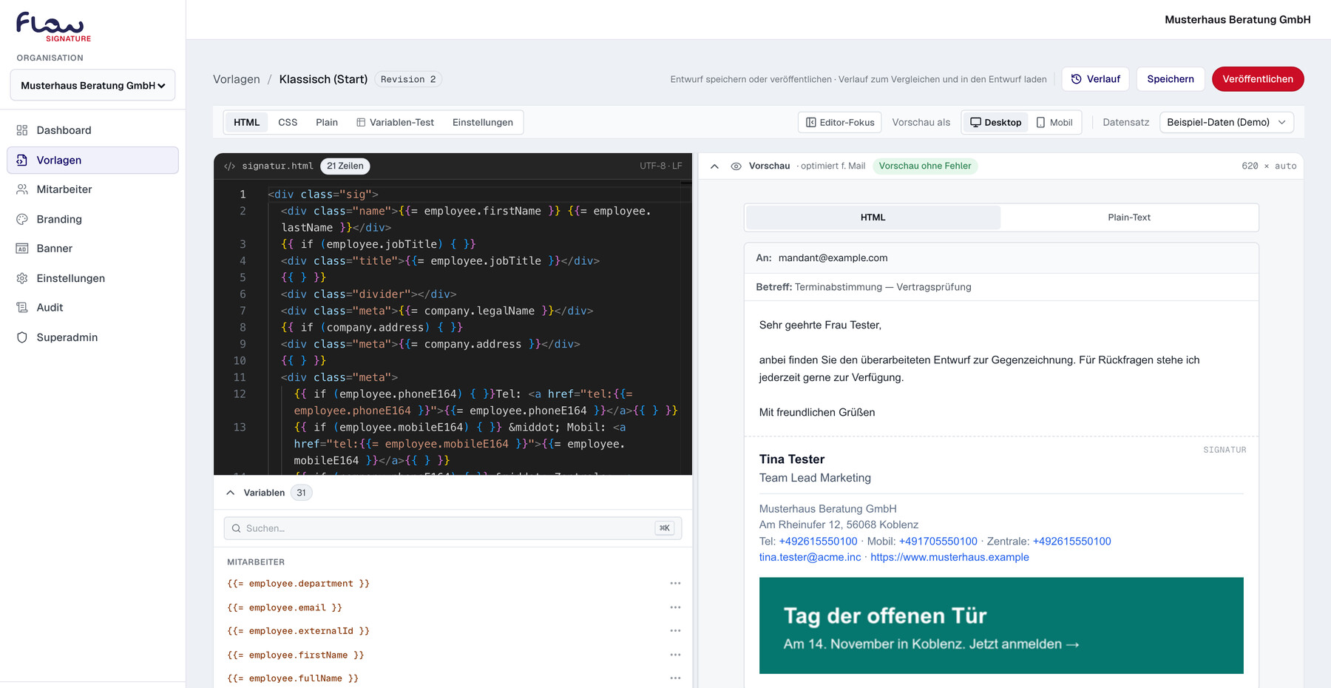Open the Datensatz Beispiel-Daten dropdown
The height and width of the screenshot is (688, 1331).
click(1227, 123)
